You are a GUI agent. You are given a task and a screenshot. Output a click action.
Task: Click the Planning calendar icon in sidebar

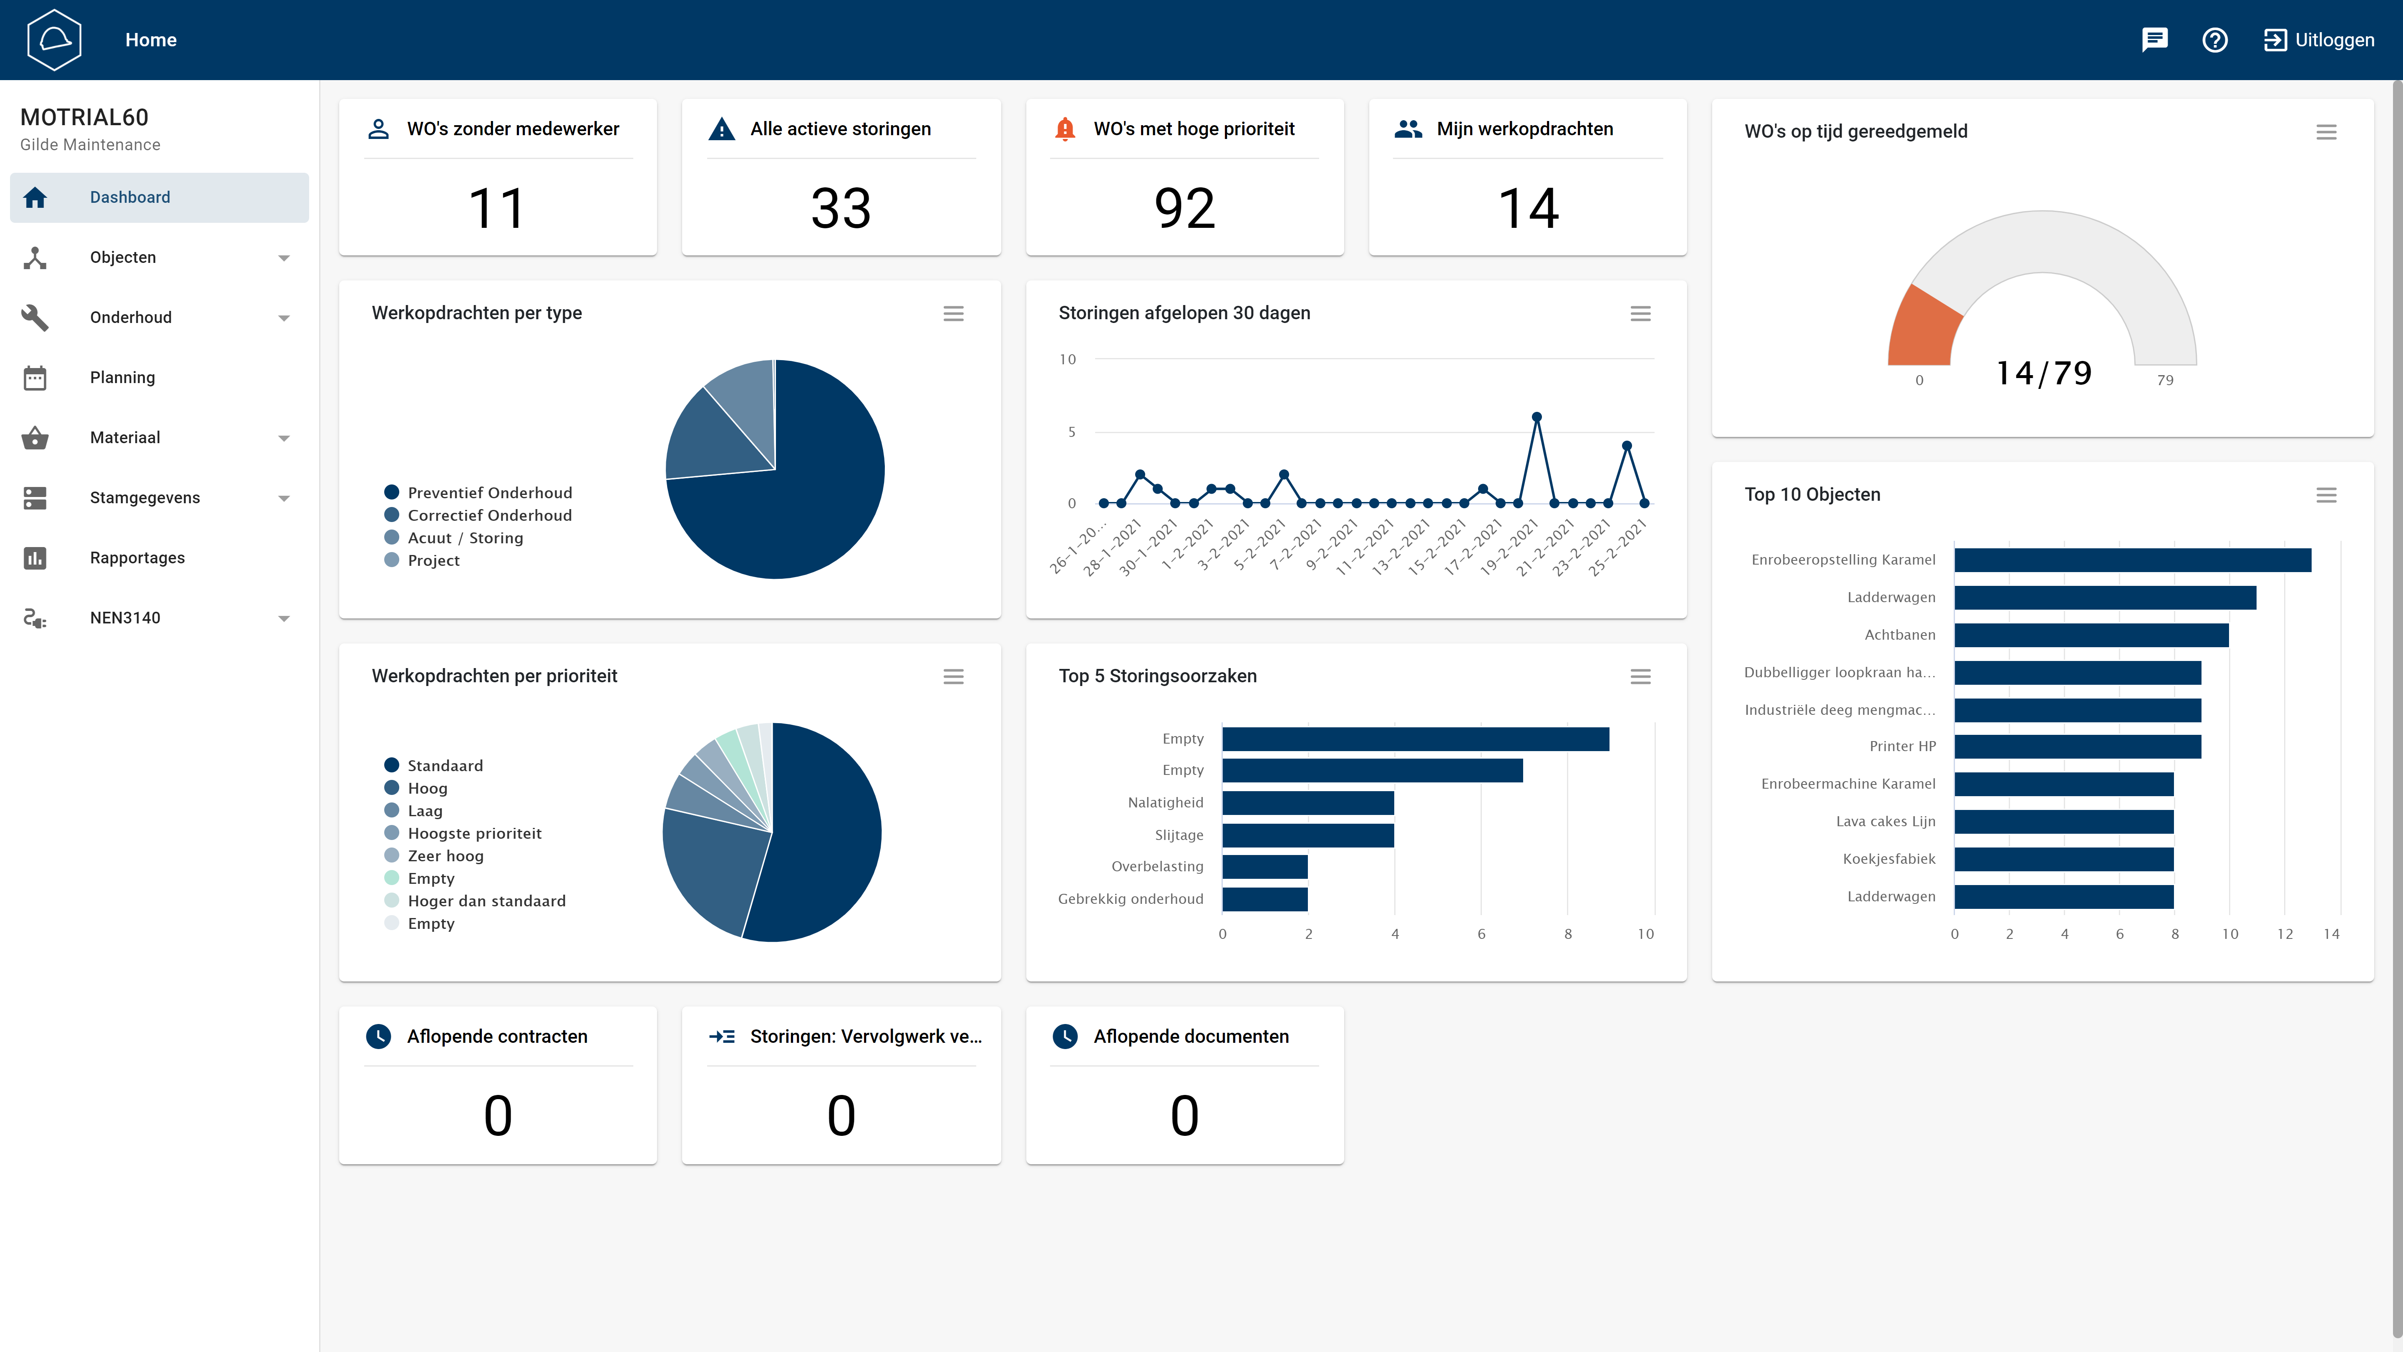point(35,378)
